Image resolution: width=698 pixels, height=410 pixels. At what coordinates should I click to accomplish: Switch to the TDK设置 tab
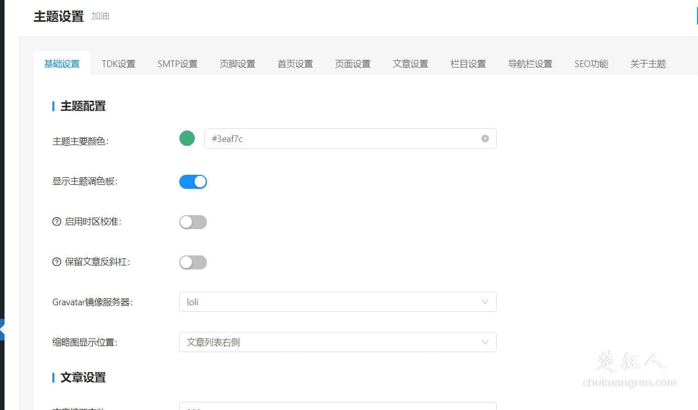[119, 63]
